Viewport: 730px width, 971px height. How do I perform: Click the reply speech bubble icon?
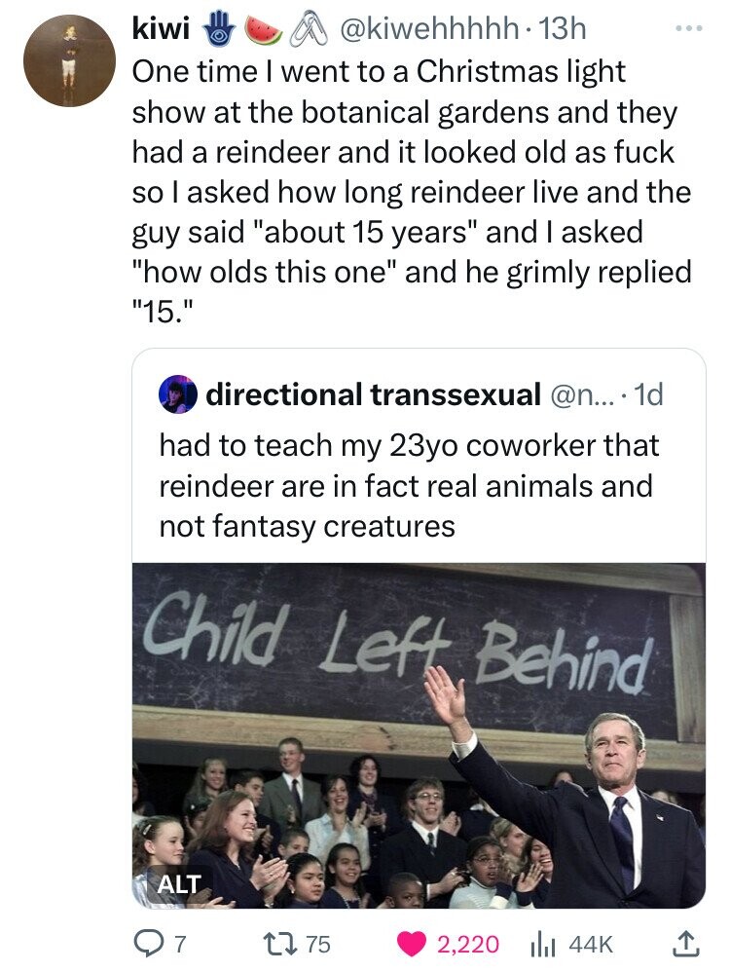click(148, 943)
